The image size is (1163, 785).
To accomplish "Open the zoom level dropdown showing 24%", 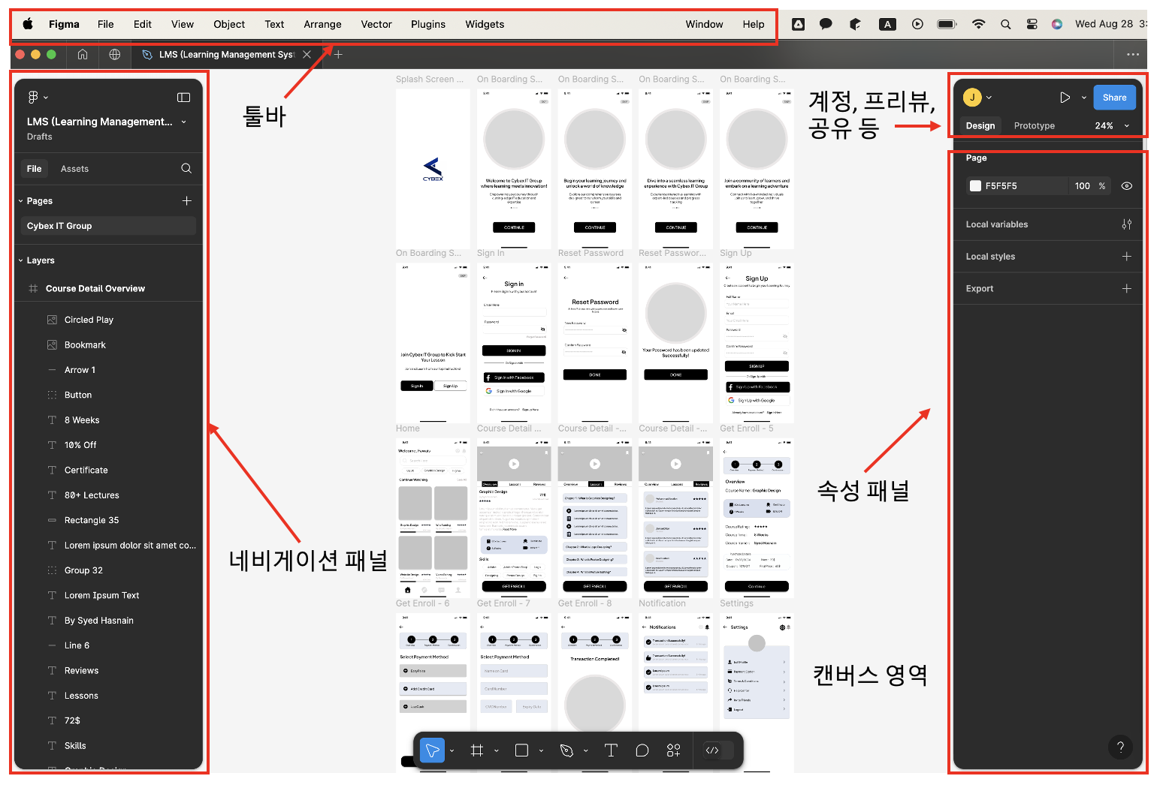I will pos(1112,125).
